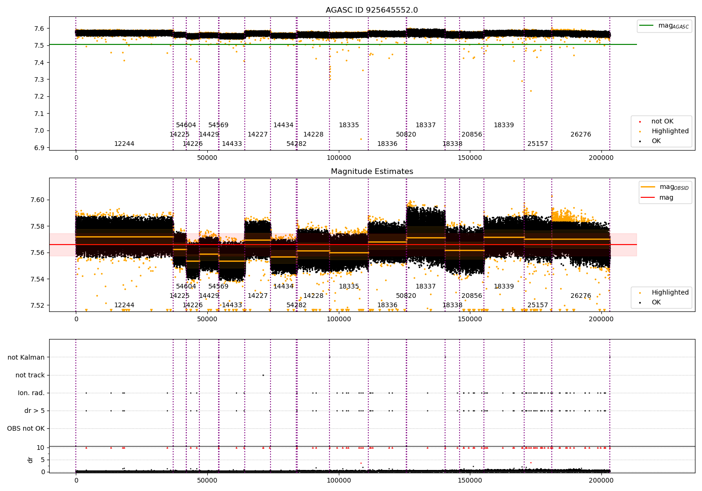This screenshot has height=491, width=702.
Task: Click obsid label 14227 in Magnitude Estimates plot
Action: point(258,296)
